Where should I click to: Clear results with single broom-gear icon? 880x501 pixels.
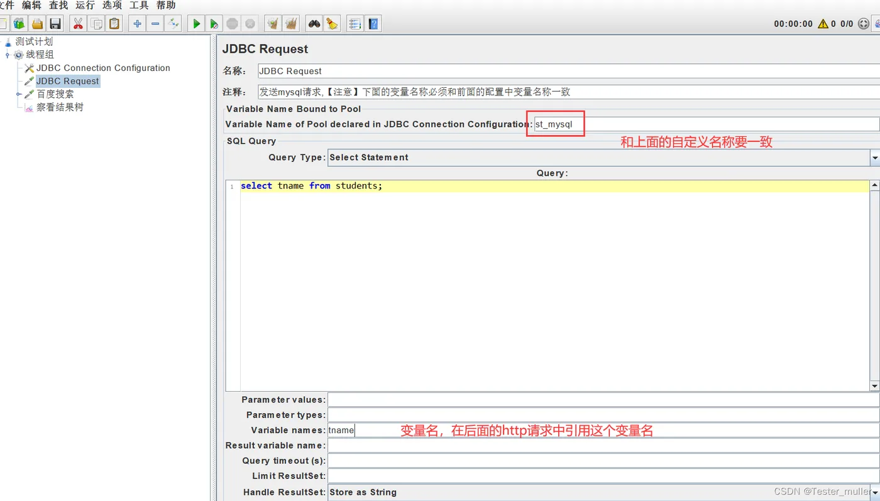coord(273,24)
